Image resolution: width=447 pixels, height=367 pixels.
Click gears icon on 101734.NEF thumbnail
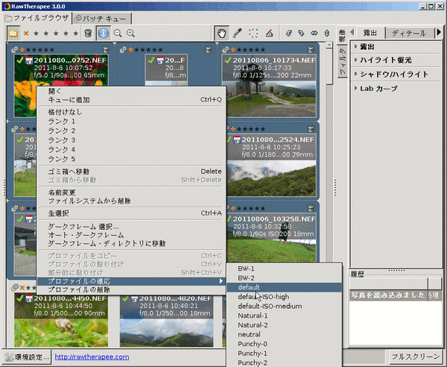[226, 50]
